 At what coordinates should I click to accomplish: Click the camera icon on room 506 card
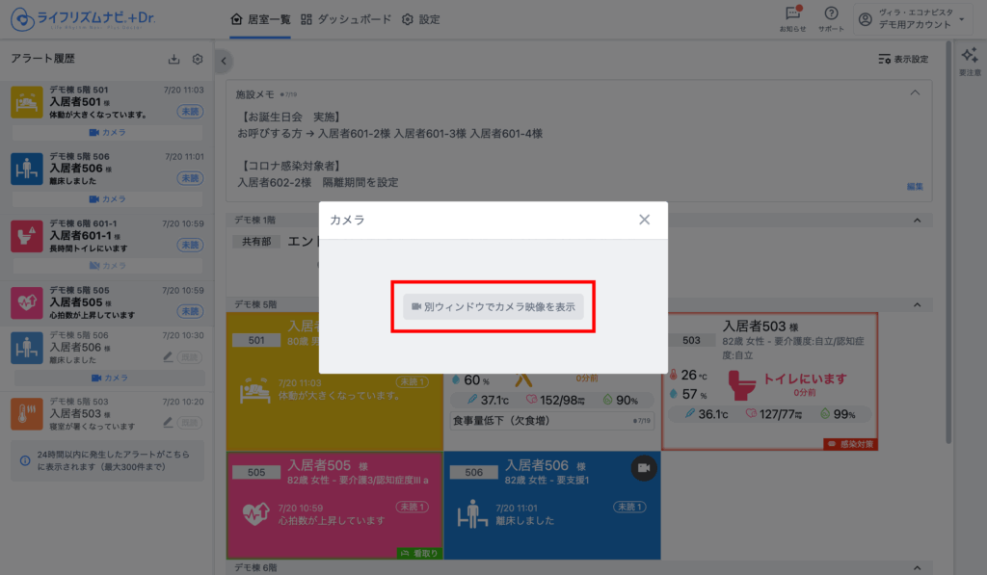coord(644,468)
